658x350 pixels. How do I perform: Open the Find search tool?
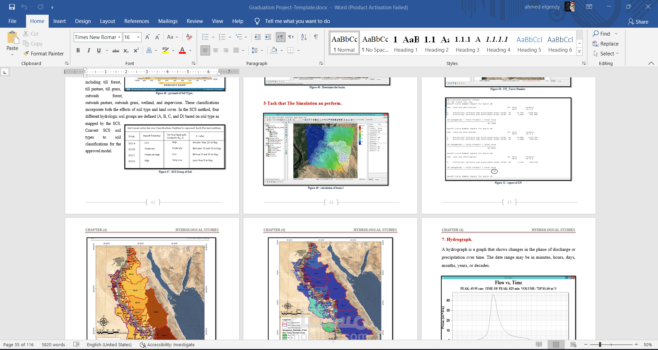602,34
